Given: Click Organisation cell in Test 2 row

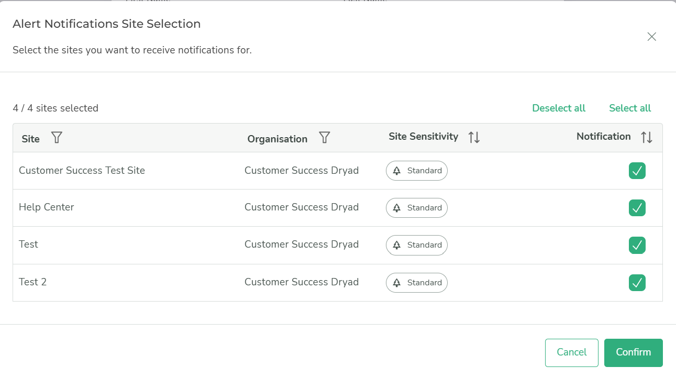Looking at the screenshot, I should click(x=302, y=282).
